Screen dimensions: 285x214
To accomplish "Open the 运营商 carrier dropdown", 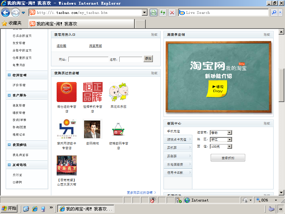I will [x=221, y=132].
